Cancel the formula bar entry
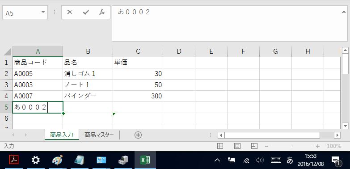350x169 pixels. point(70,12)
